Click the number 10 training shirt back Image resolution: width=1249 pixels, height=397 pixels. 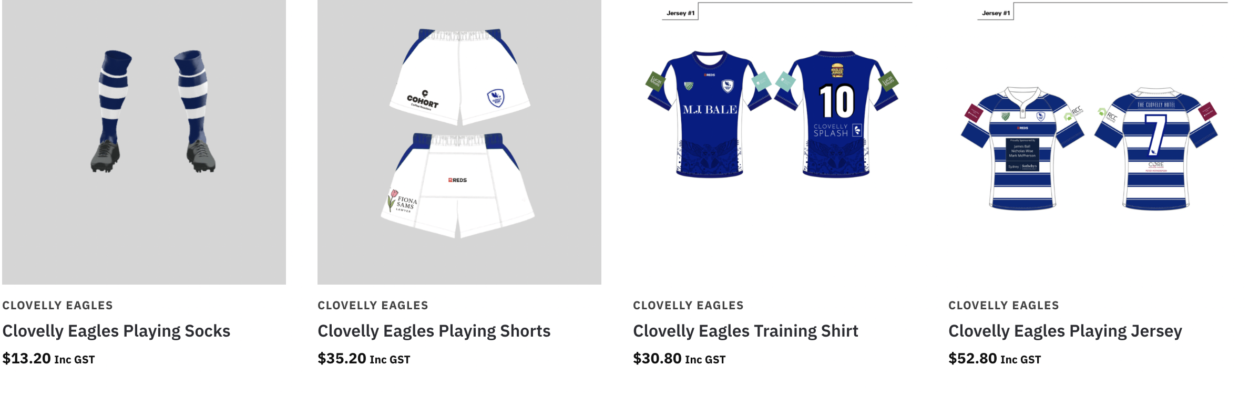(836, 114)
